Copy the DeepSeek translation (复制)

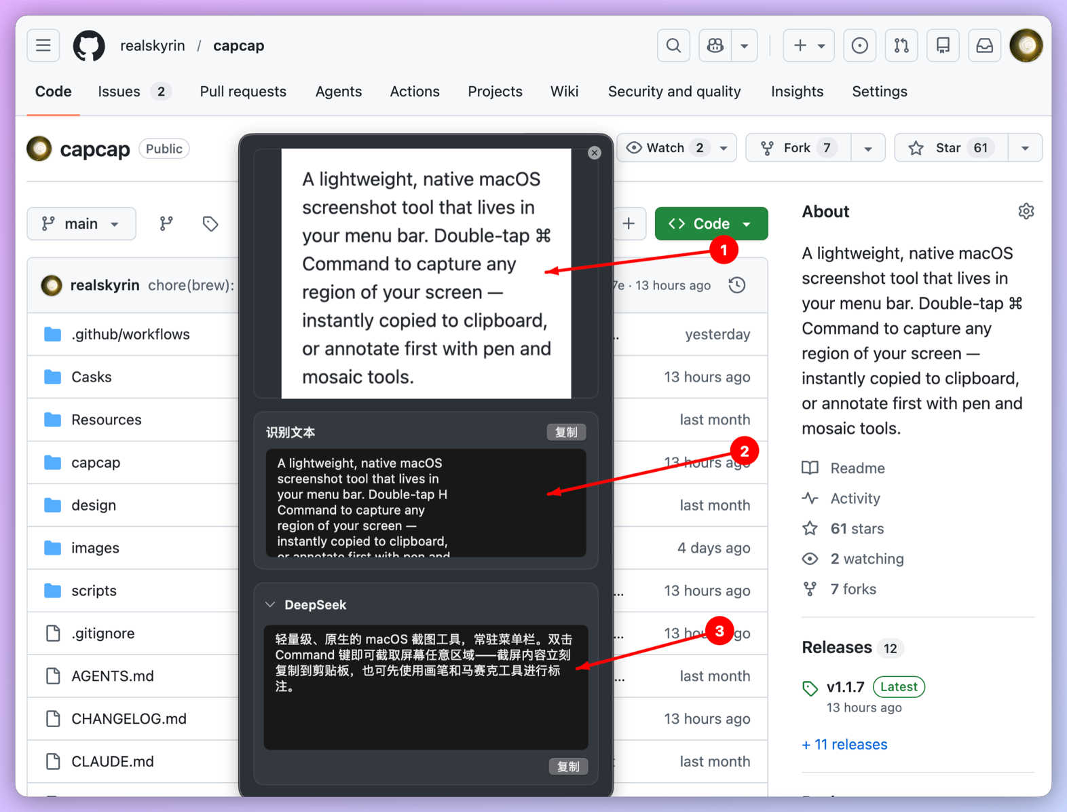[x=568, y=767]
